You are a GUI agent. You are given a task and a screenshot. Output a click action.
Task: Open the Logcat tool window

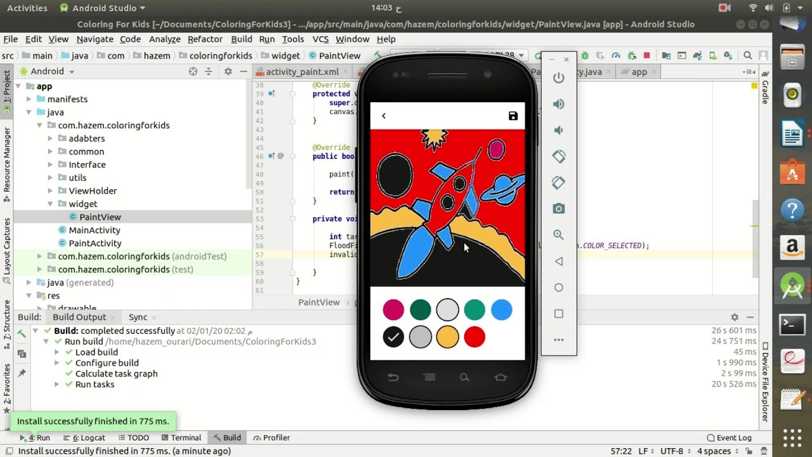coord(84,438)
